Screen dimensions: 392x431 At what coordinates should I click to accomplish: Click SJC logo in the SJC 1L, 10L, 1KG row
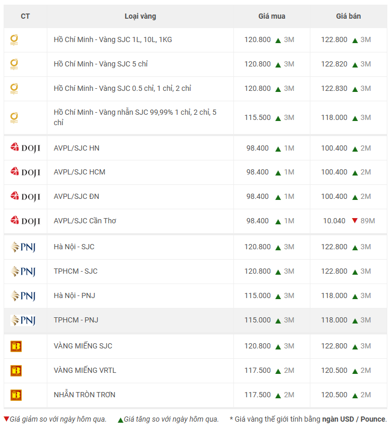tap(14, 40)
